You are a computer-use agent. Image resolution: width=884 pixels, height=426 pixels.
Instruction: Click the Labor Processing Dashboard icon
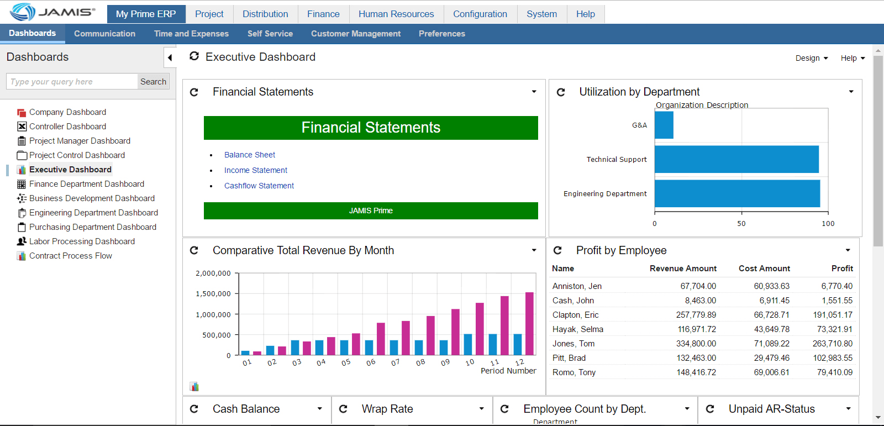pyautogui.click(x=22, y=241)
